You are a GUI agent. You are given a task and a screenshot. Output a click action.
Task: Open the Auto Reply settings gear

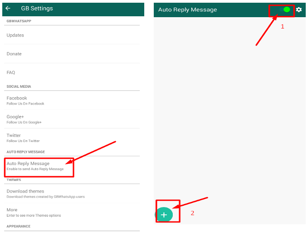[299, 9]
